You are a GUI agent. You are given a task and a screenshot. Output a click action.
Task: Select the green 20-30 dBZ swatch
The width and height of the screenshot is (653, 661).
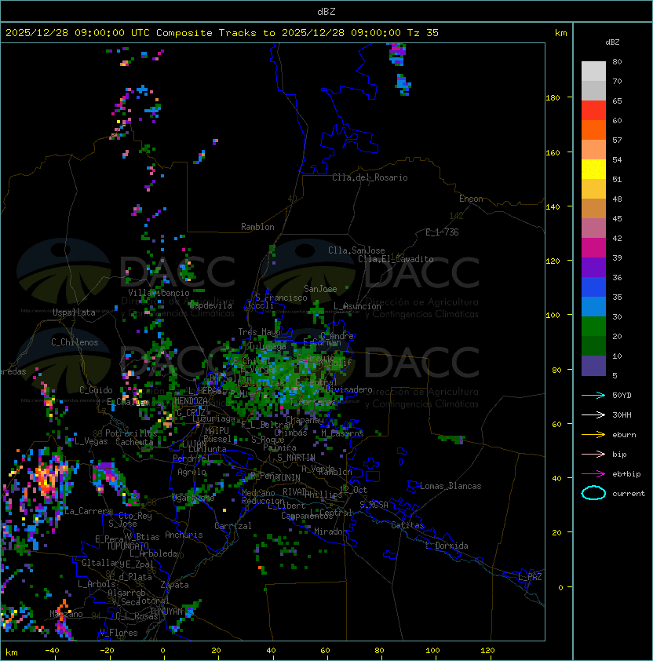click(593, 327)
